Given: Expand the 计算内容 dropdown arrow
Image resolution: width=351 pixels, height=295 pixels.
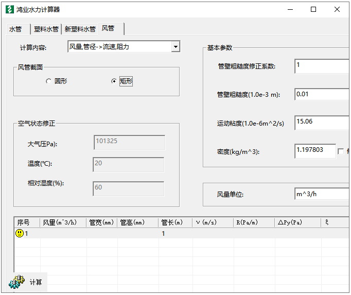Looking at the screenshot, I should (175, 47).
